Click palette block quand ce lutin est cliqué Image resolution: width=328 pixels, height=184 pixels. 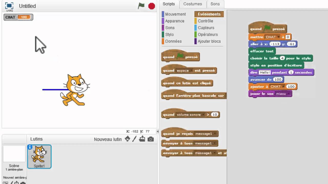pos(187,83)
